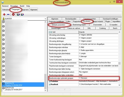This screenshot has width=124, height=97.
Task: Switch to the Toegangen tab
Action: [x=16, y=10]
